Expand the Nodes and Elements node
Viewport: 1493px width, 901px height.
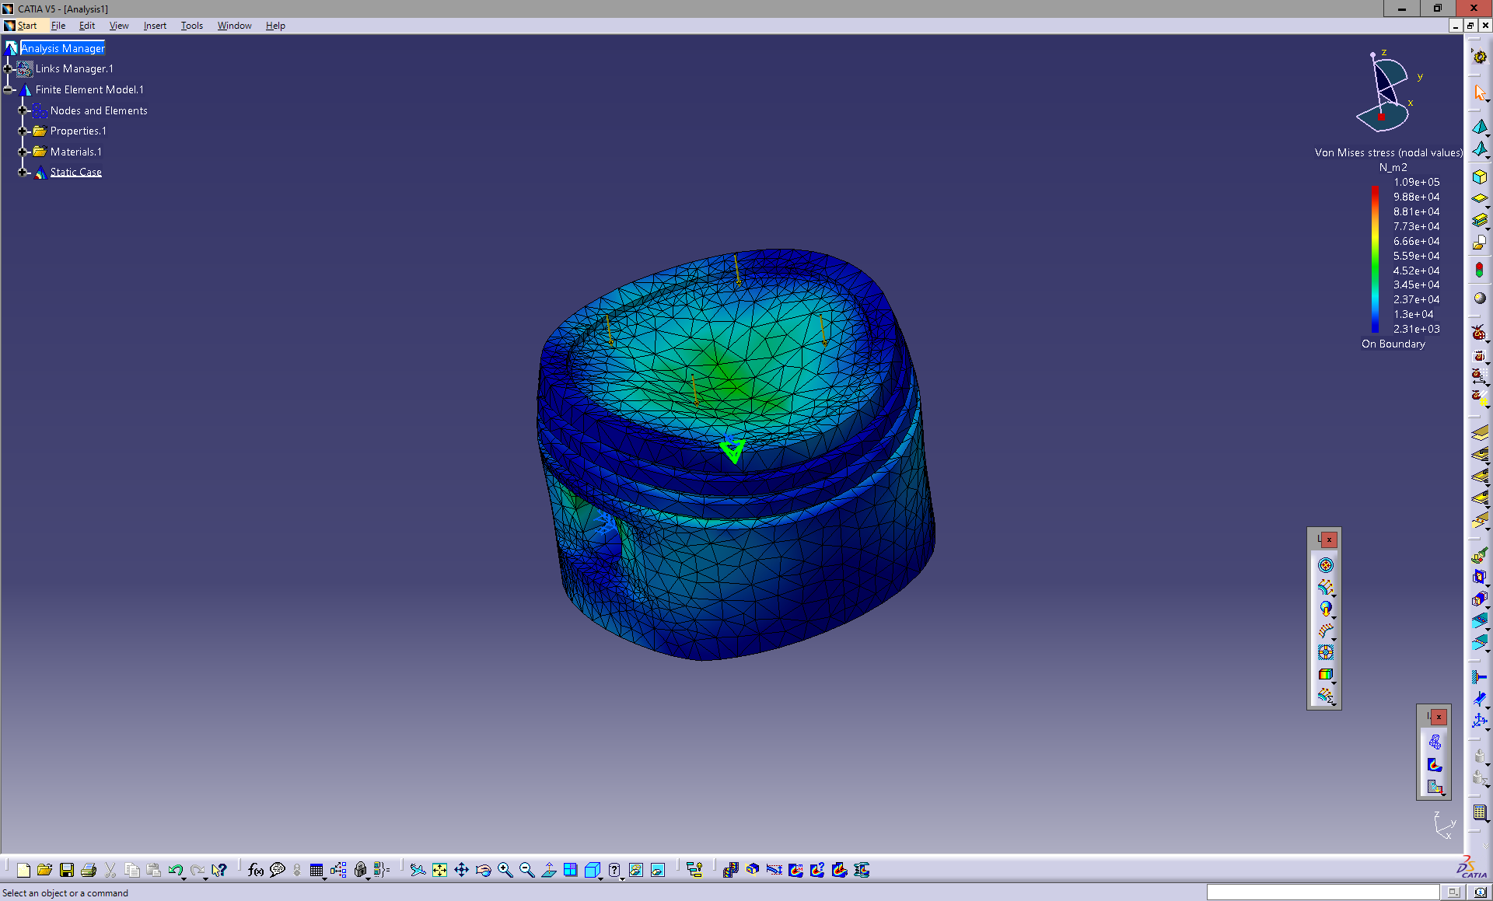pos(23,110)
